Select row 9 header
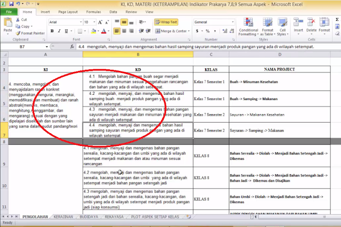The image size is (341, 227). [x=4, y=156]
